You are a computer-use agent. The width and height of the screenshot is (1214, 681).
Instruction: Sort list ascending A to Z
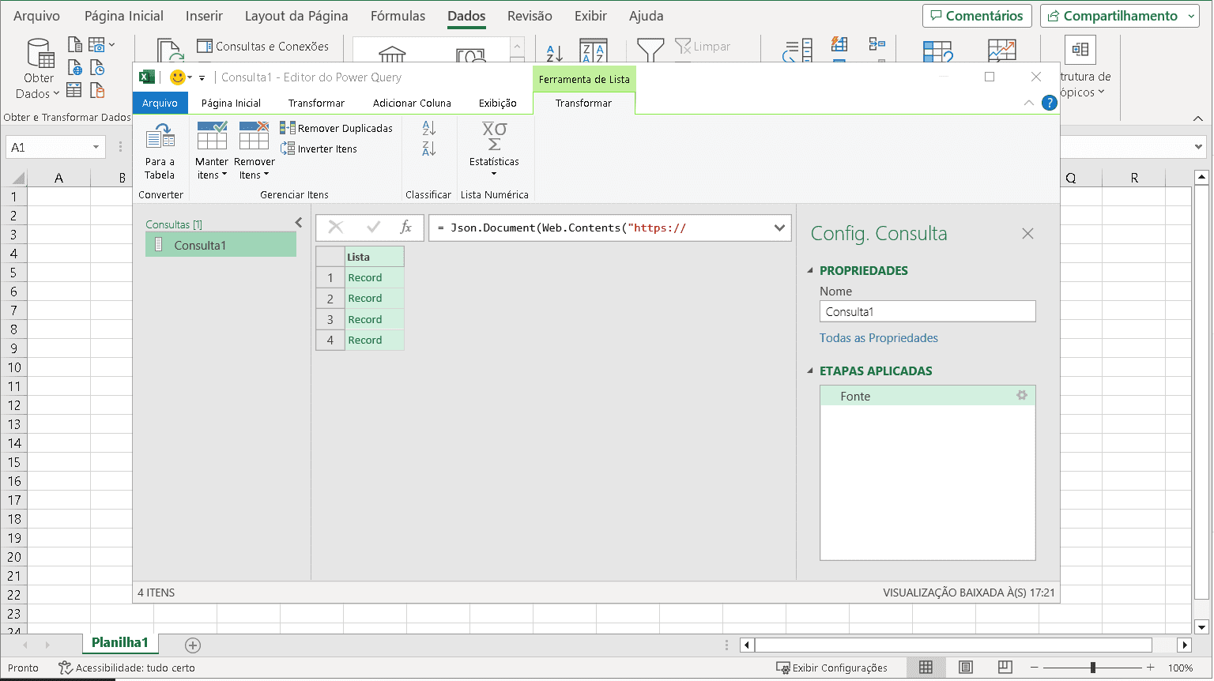pos(428,128)
